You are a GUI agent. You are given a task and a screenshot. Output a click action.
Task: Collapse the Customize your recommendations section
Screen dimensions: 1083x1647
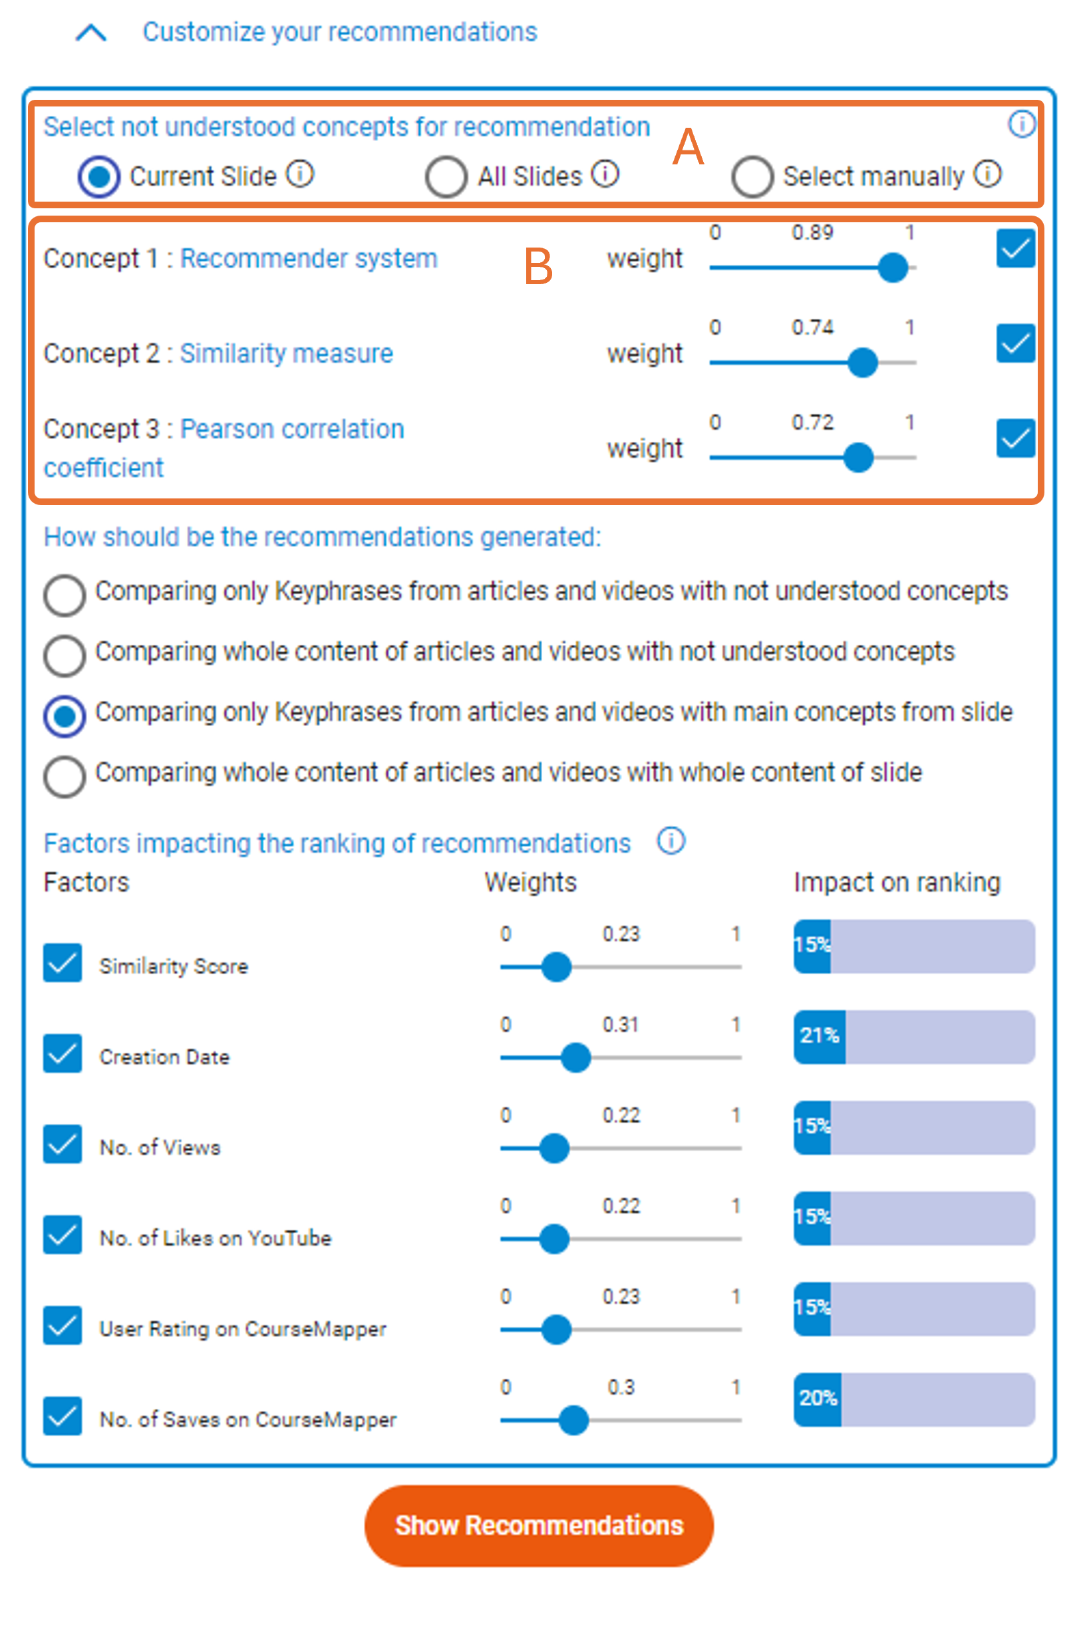point(90,33)
